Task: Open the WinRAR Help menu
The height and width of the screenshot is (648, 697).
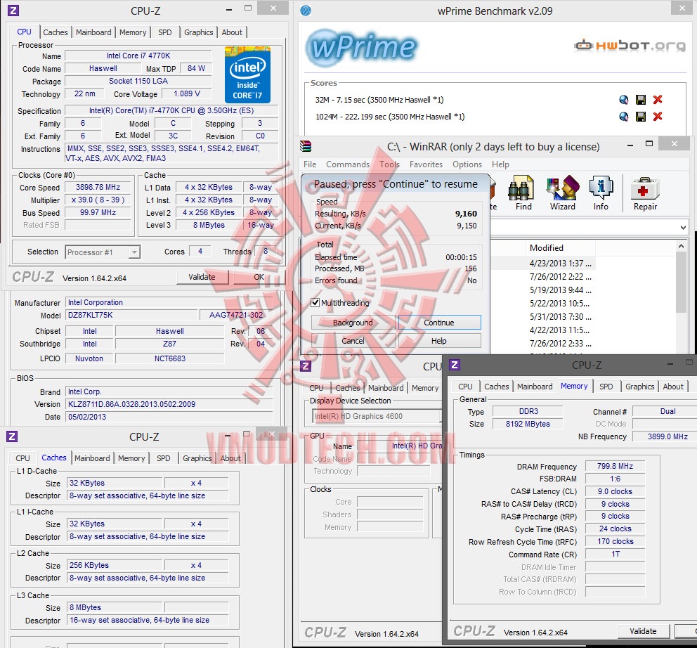Action: pos(500,164)
